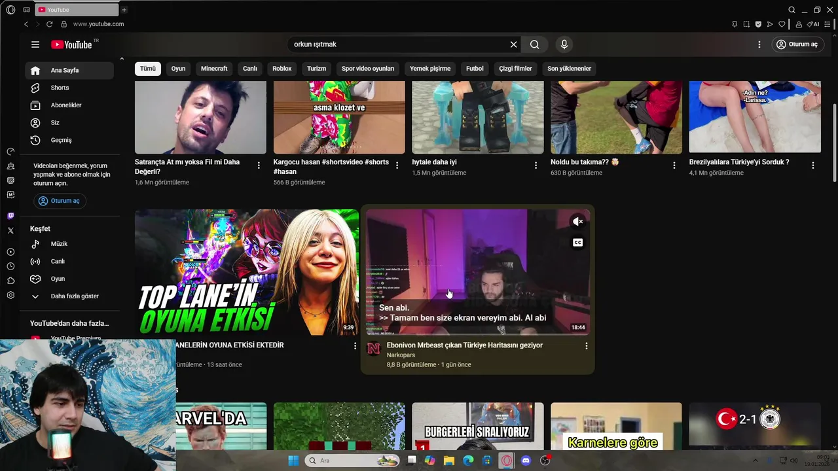Image resolution: width=838 pixels, height=471 pixels.
Task: Open the Opera AI assistant icon
Action: (x=813, y=24)
